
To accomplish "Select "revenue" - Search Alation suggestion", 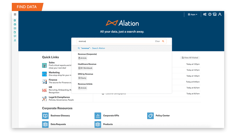I will tap(122, 48).
